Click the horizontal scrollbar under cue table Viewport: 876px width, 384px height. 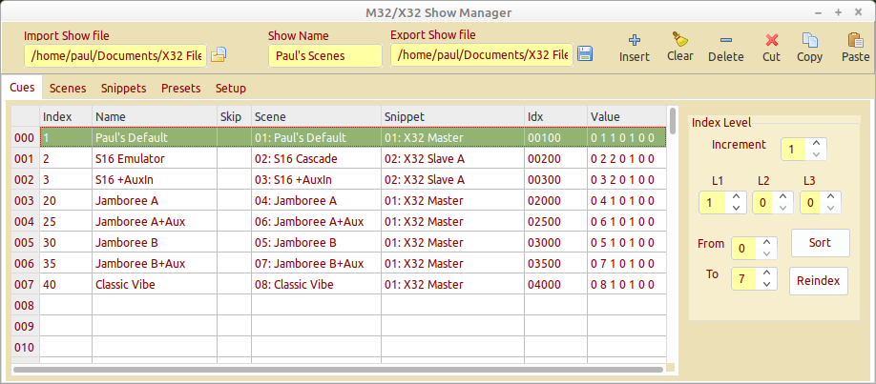[339, 369]
